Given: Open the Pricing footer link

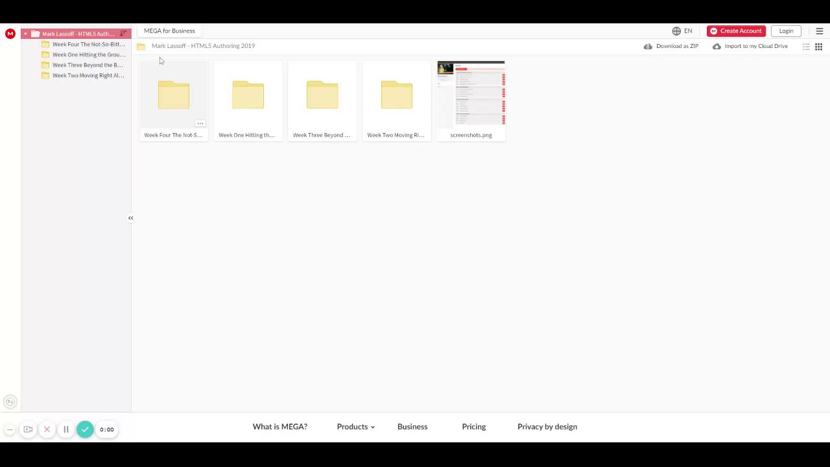Looking at the screenshot, I should click(474, 427).
